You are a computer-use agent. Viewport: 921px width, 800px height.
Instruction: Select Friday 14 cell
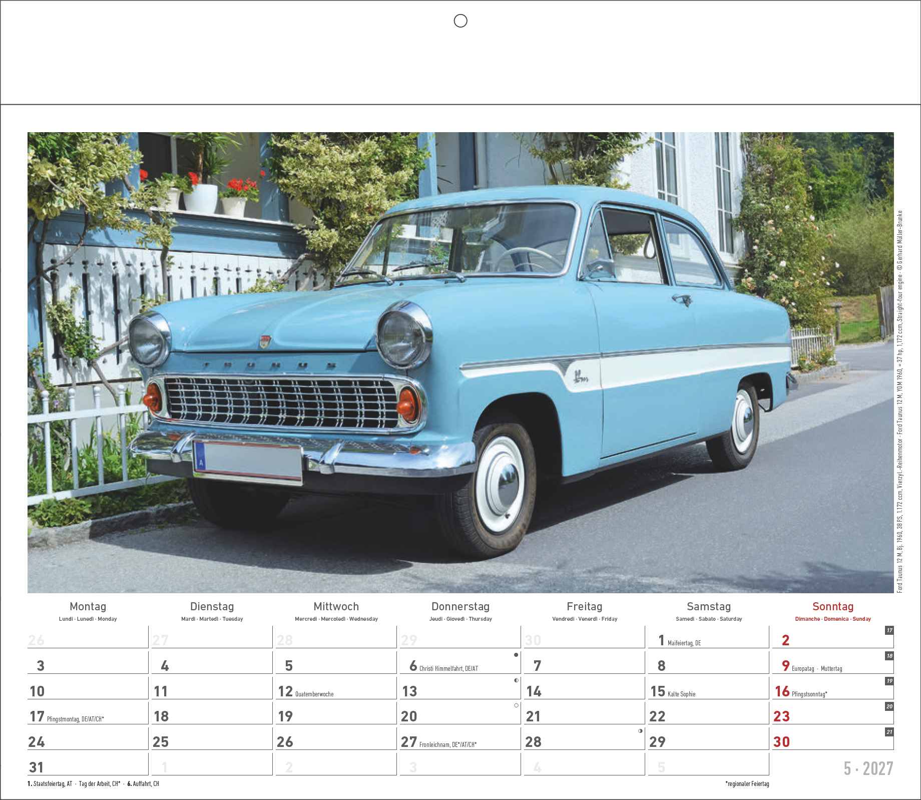[x=585, y=688]
